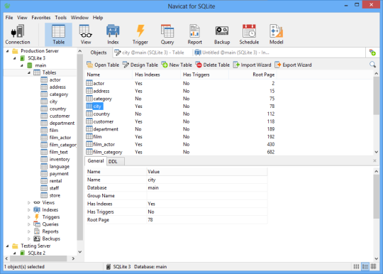Open the Model tool
The image size is (383, 274).
(277, 35)
